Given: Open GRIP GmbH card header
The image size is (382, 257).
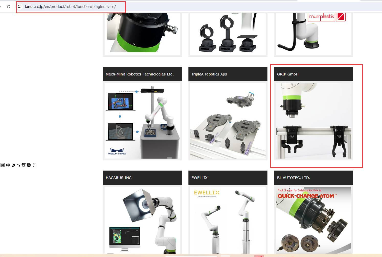Looking at the screenshot, I should click(313, 74).
